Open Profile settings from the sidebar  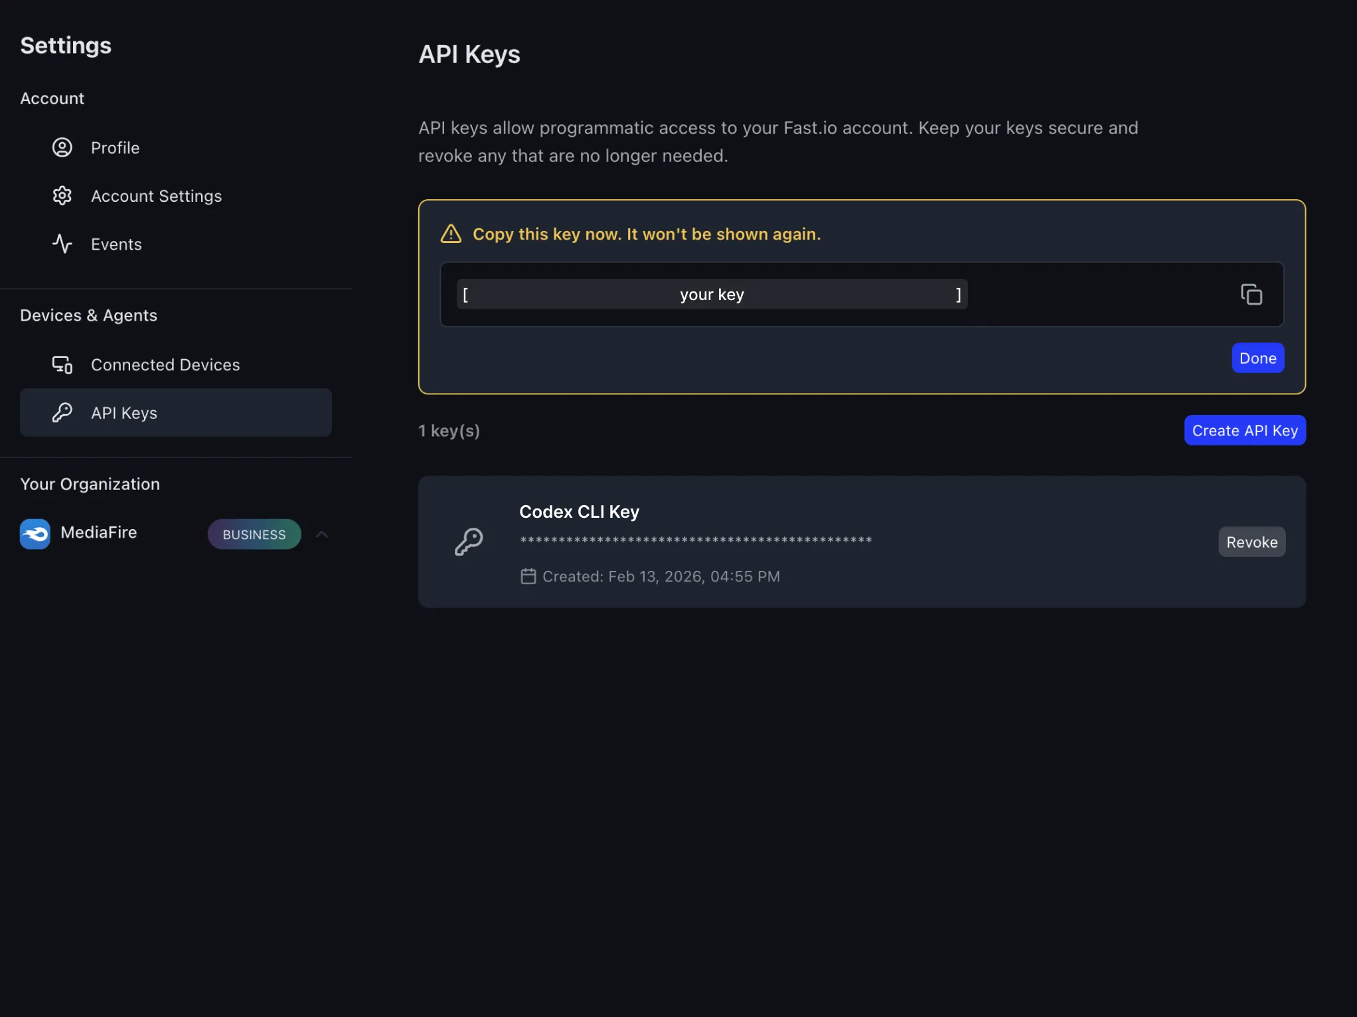click(x=115, y=147)
